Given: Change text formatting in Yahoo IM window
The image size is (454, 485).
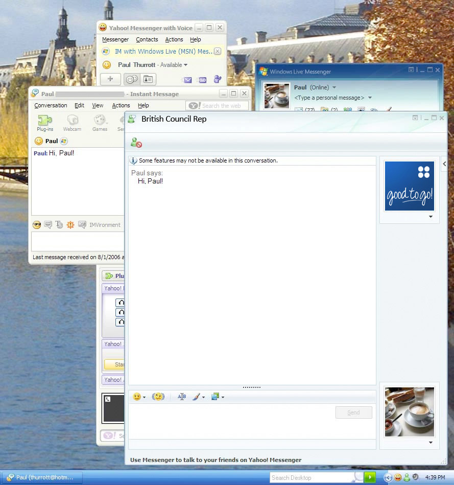Looking at the screenshot, I should (x=59, y=224).
